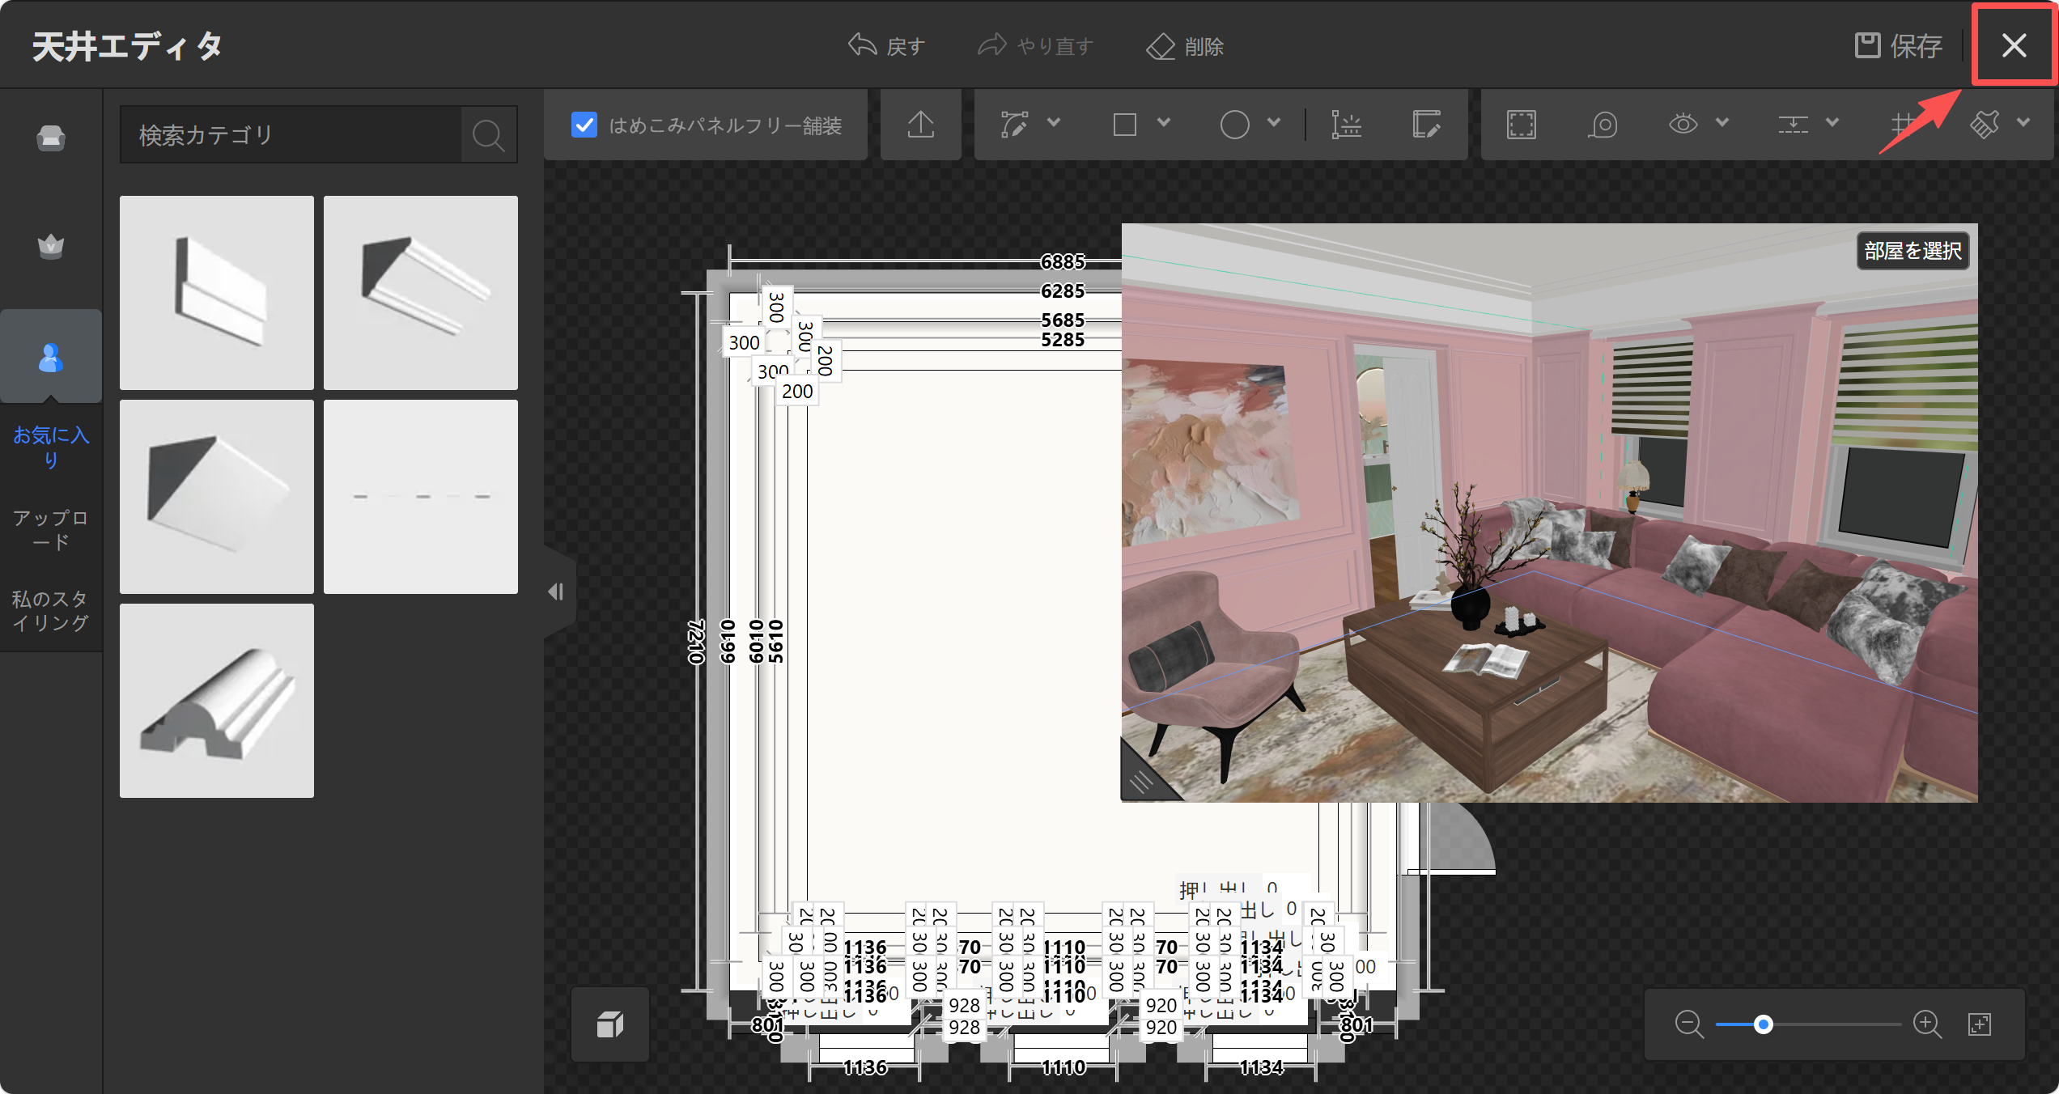Collapse the left catalog panel
The image size is (2059, 1094).
[x=556, y=592]
